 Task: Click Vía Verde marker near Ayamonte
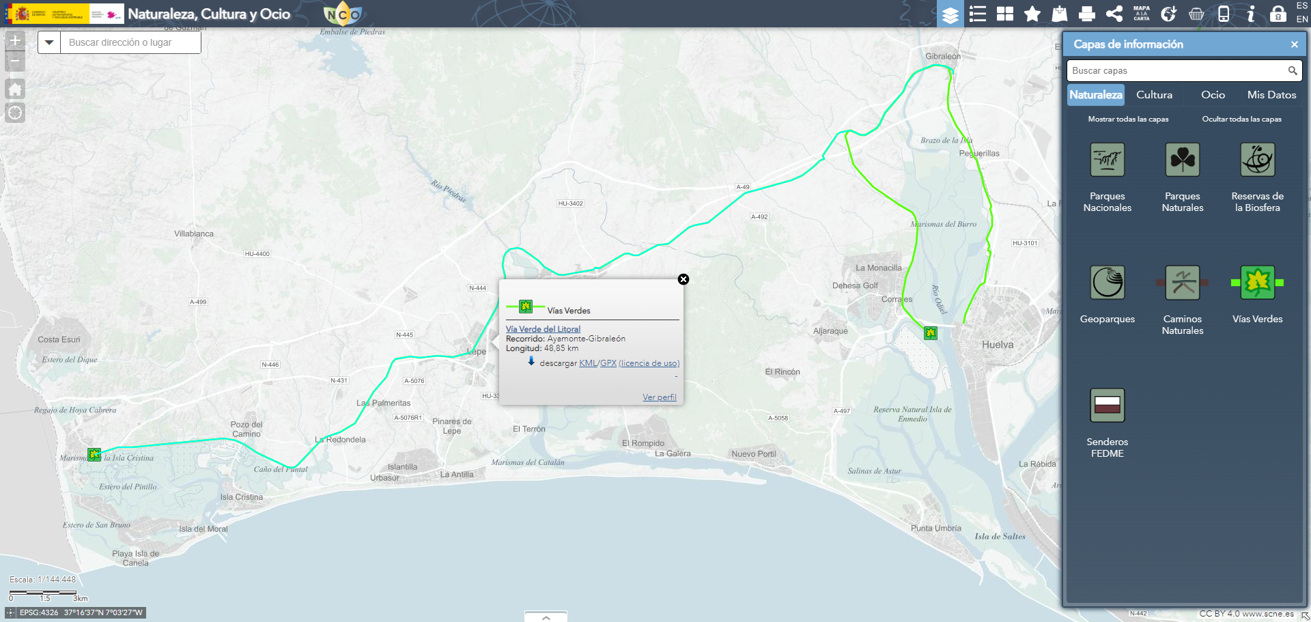(94, 454)
